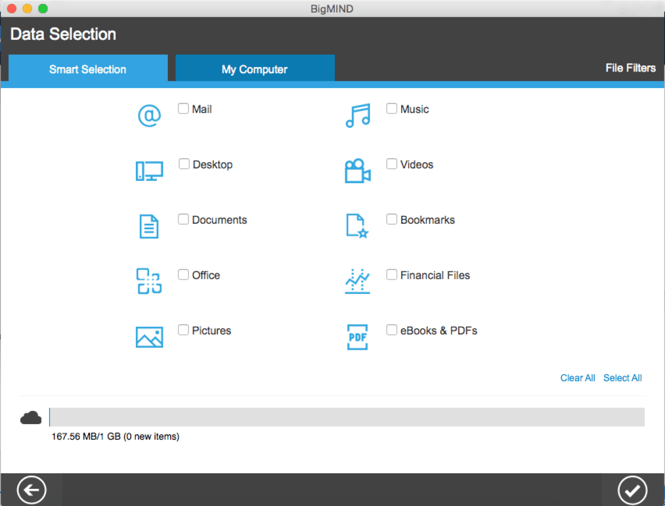Viewport: 665px width, 506px height.
Task: Toggle the Office checkbox
Action: click(x=183, y=275)
